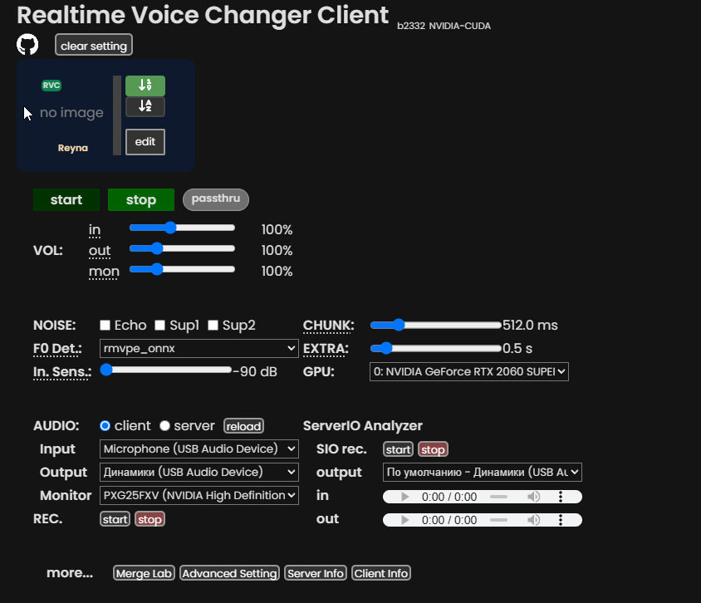Screen dimensions: 701x603
Task: Adjust the In. Sens. slider
Action: click(166, 370)
